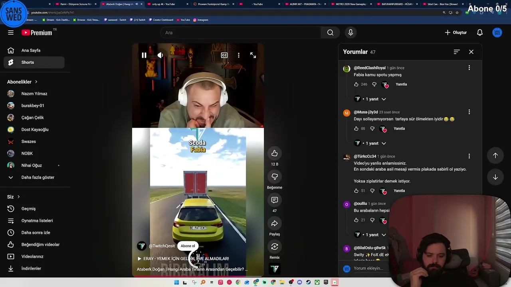Open the Short's sound channel thumbnail
511x287 pixels.
coord(275,269)
